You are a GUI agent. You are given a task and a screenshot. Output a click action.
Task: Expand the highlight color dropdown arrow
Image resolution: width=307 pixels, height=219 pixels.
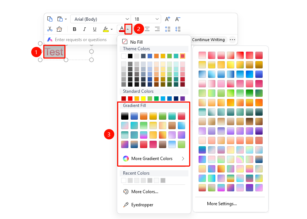click(x=112, y=29)
